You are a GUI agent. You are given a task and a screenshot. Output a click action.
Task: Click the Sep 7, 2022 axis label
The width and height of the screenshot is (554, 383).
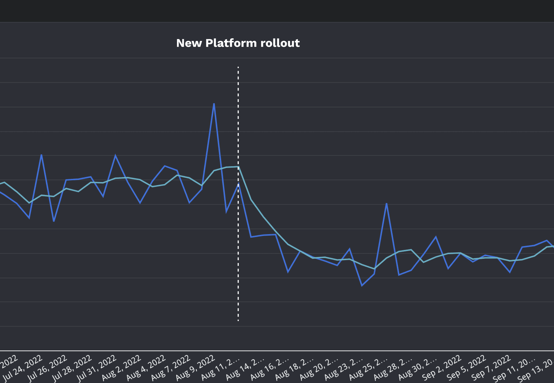pos(492,368)
